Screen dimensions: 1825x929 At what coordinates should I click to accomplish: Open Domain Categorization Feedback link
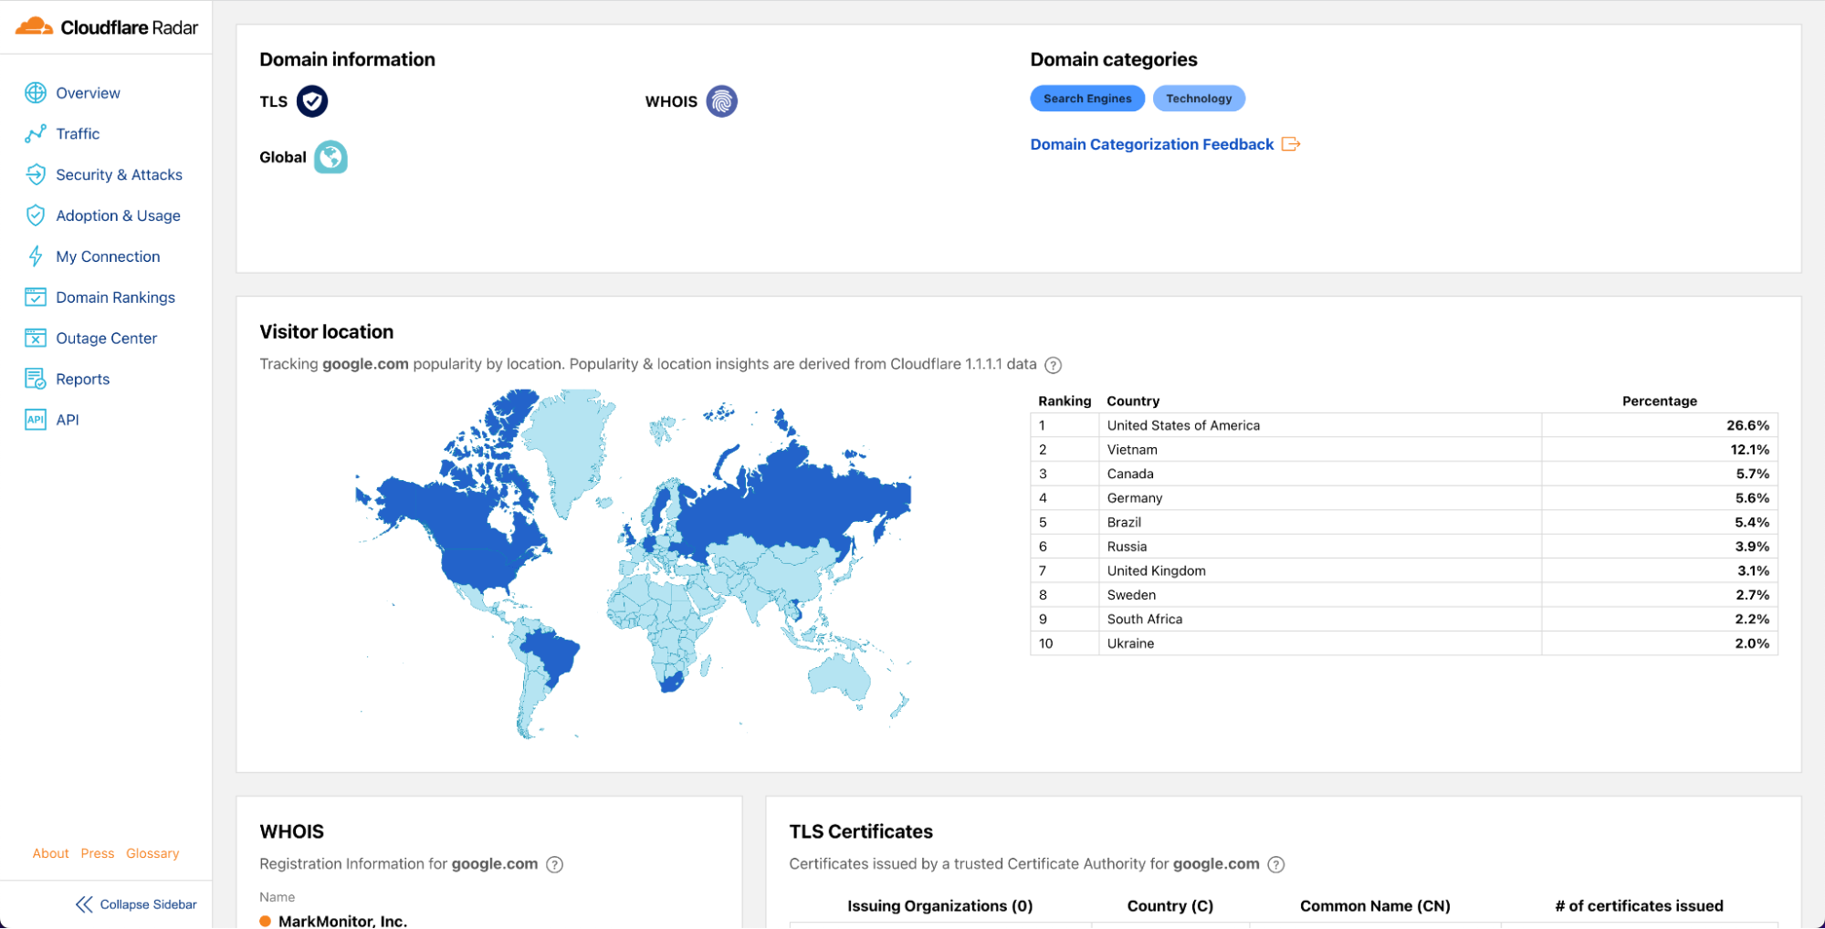[x=1151, y=144]
